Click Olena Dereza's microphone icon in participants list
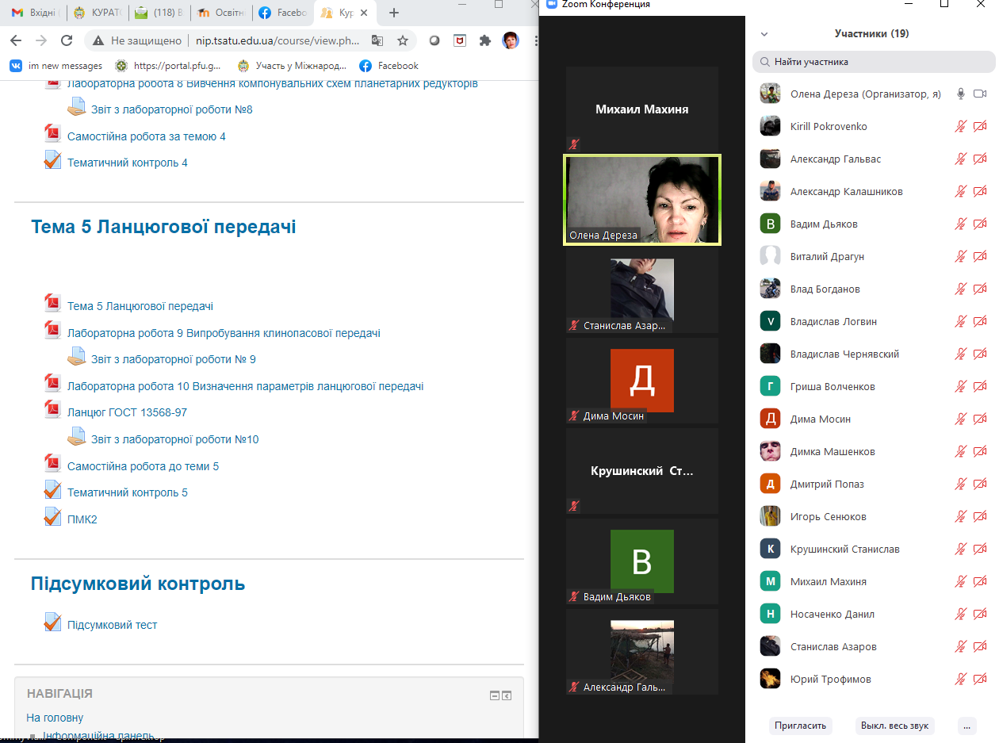Screen dimensions: 999x743 pyautogui.click(x=960, y=94)
